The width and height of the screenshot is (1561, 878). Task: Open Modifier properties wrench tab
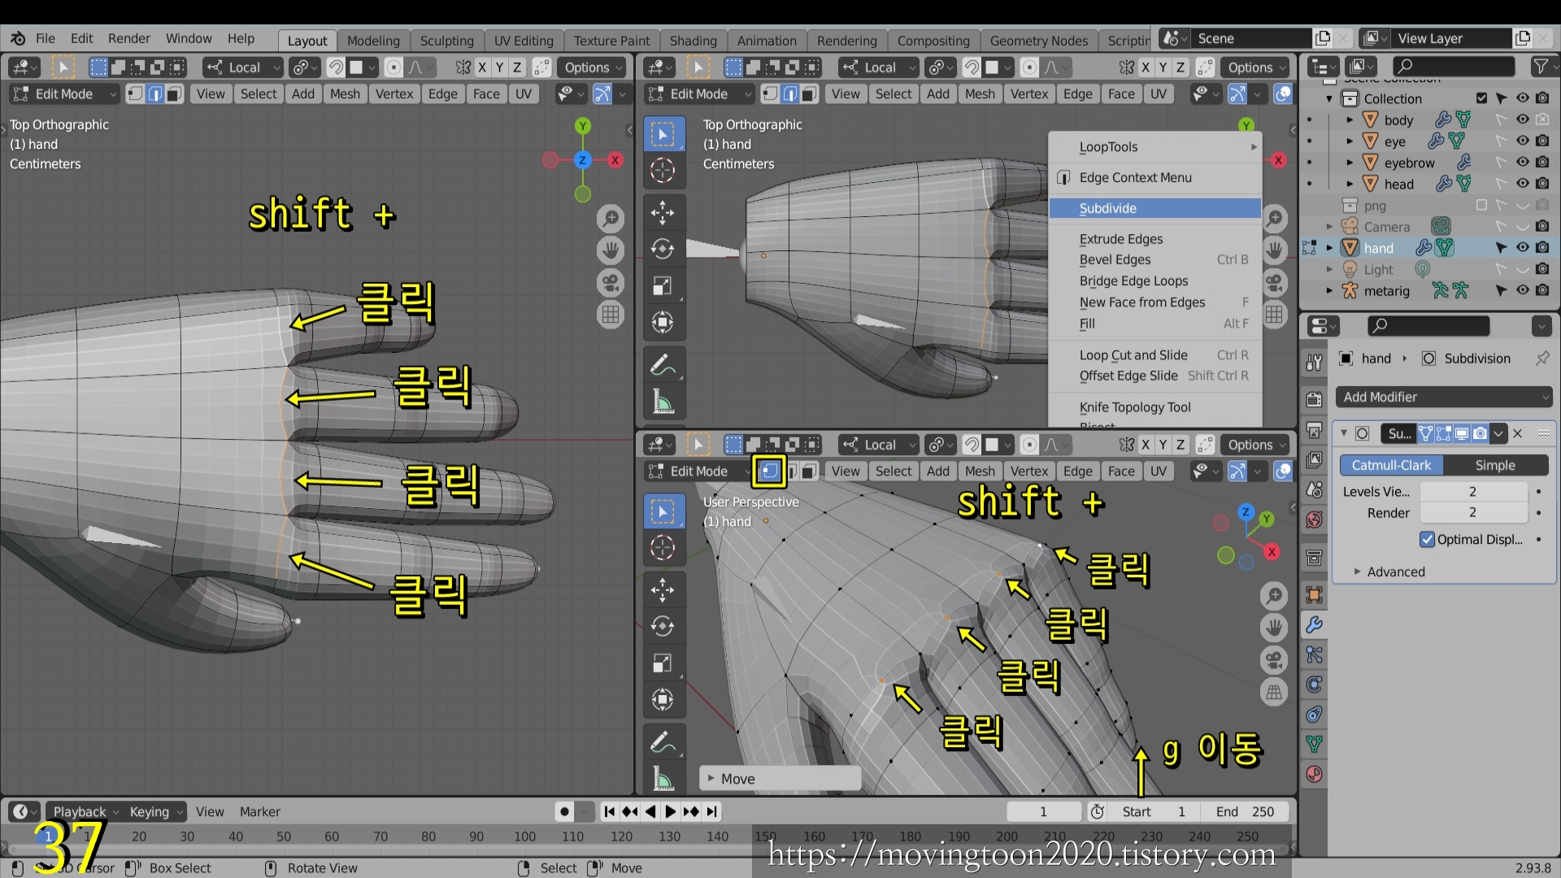(1314, 624)
